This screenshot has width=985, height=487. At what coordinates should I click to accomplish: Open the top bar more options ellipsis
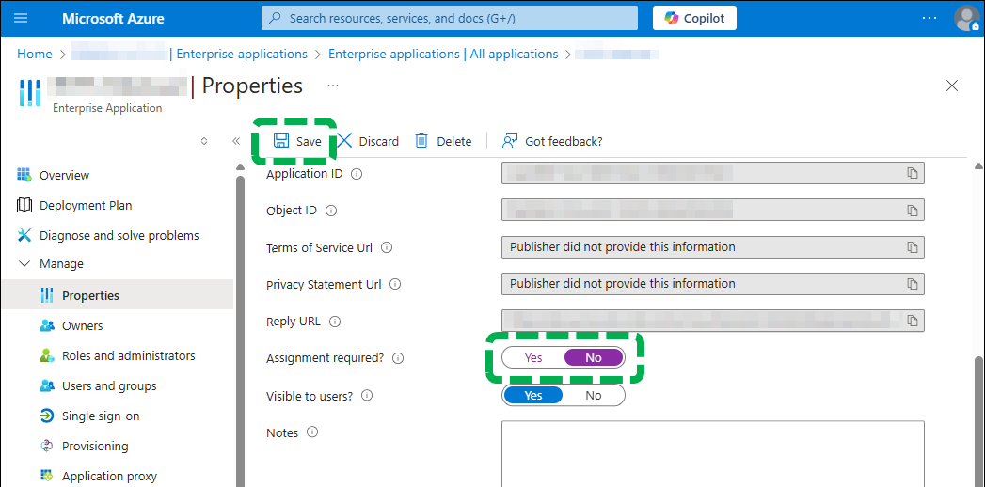(929, 18)
